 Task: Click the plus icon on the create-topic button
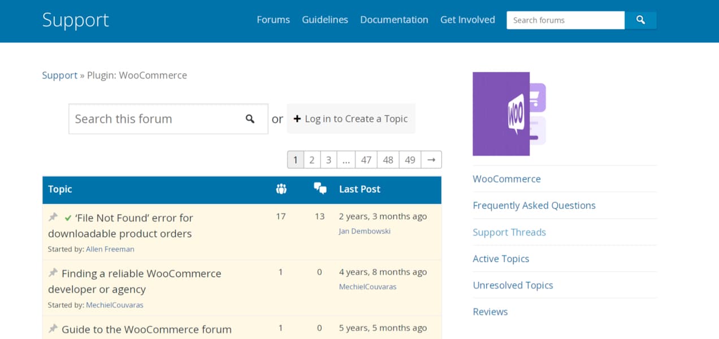point(298,119)
